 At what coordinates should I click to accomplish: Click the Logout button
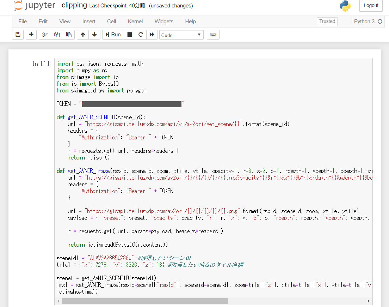[371, 5]
